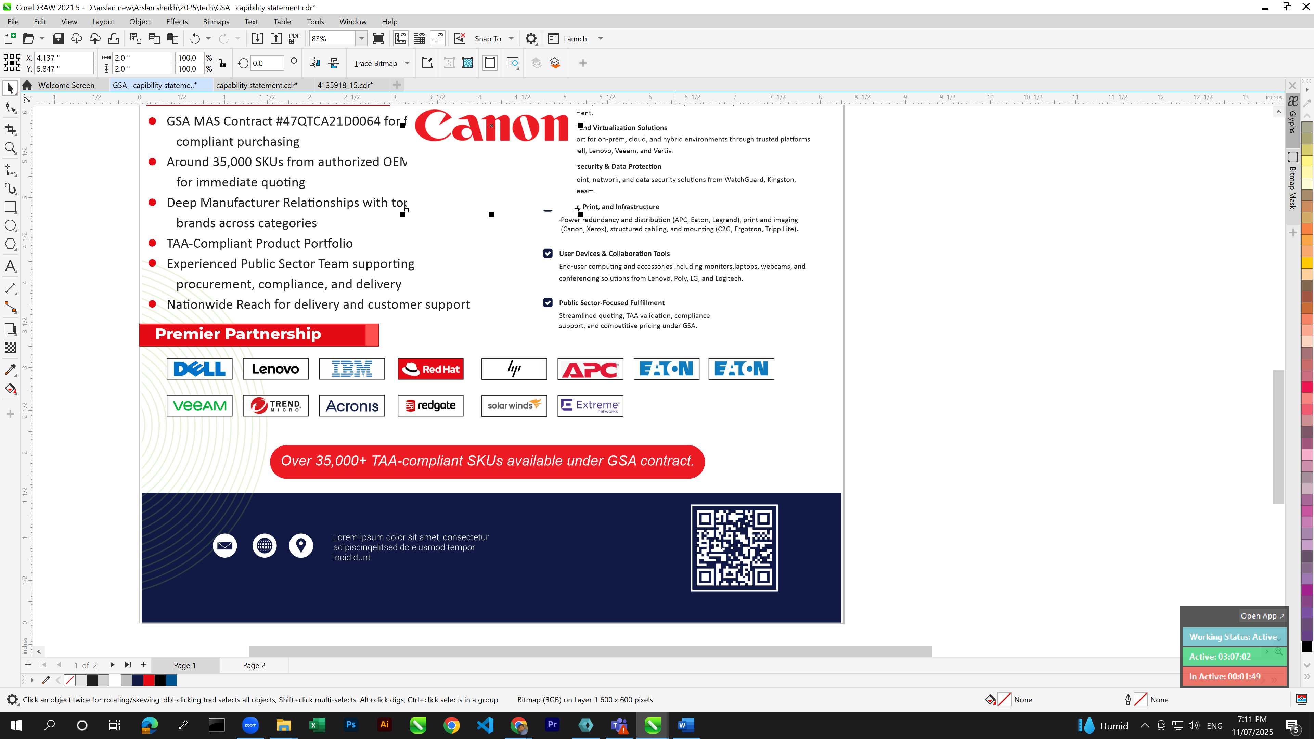
Task: Toggle the Public Sector-Focused Fulfillment checkbox
Action: point(548,303)
